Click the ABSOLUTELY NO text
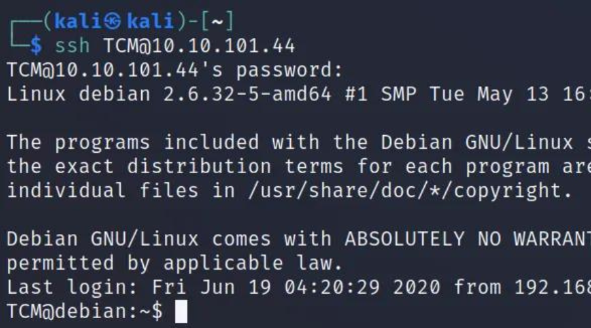The image size is (591, 328). [x=423, y=239]
